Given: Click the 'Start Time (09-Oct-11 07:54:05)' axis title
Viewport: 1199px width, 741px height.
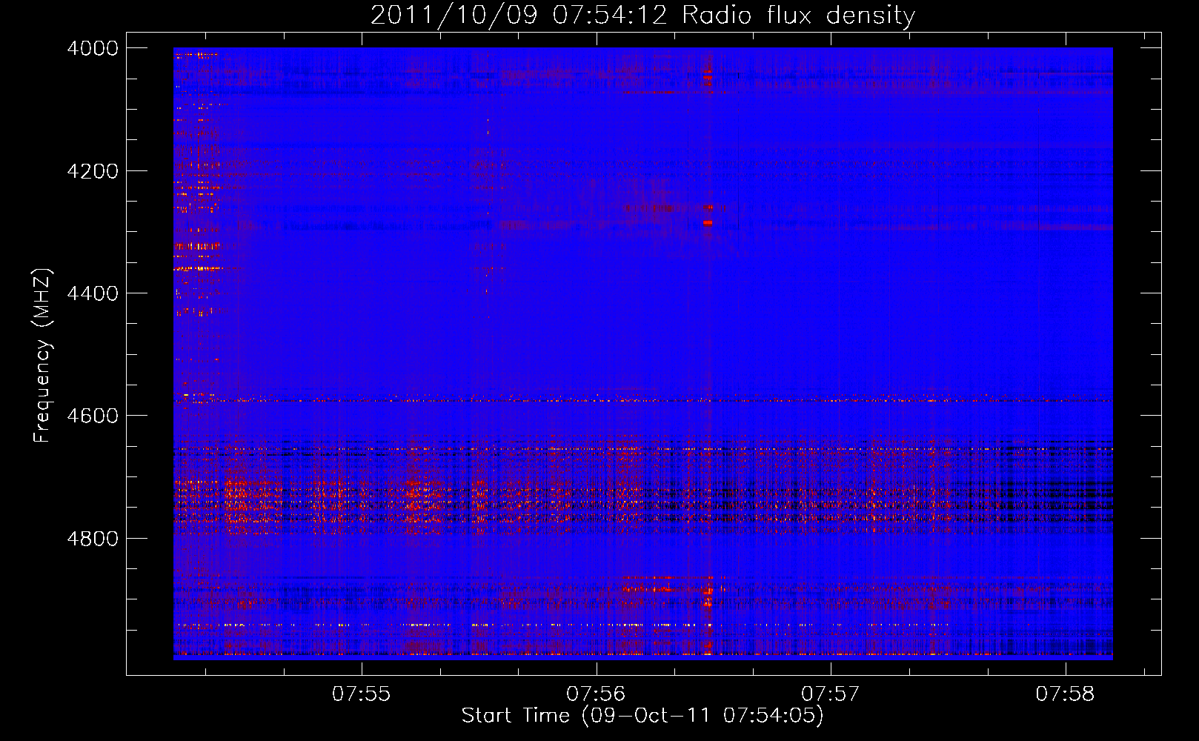Looking at the screenshot, I should (x=642, y=716).
